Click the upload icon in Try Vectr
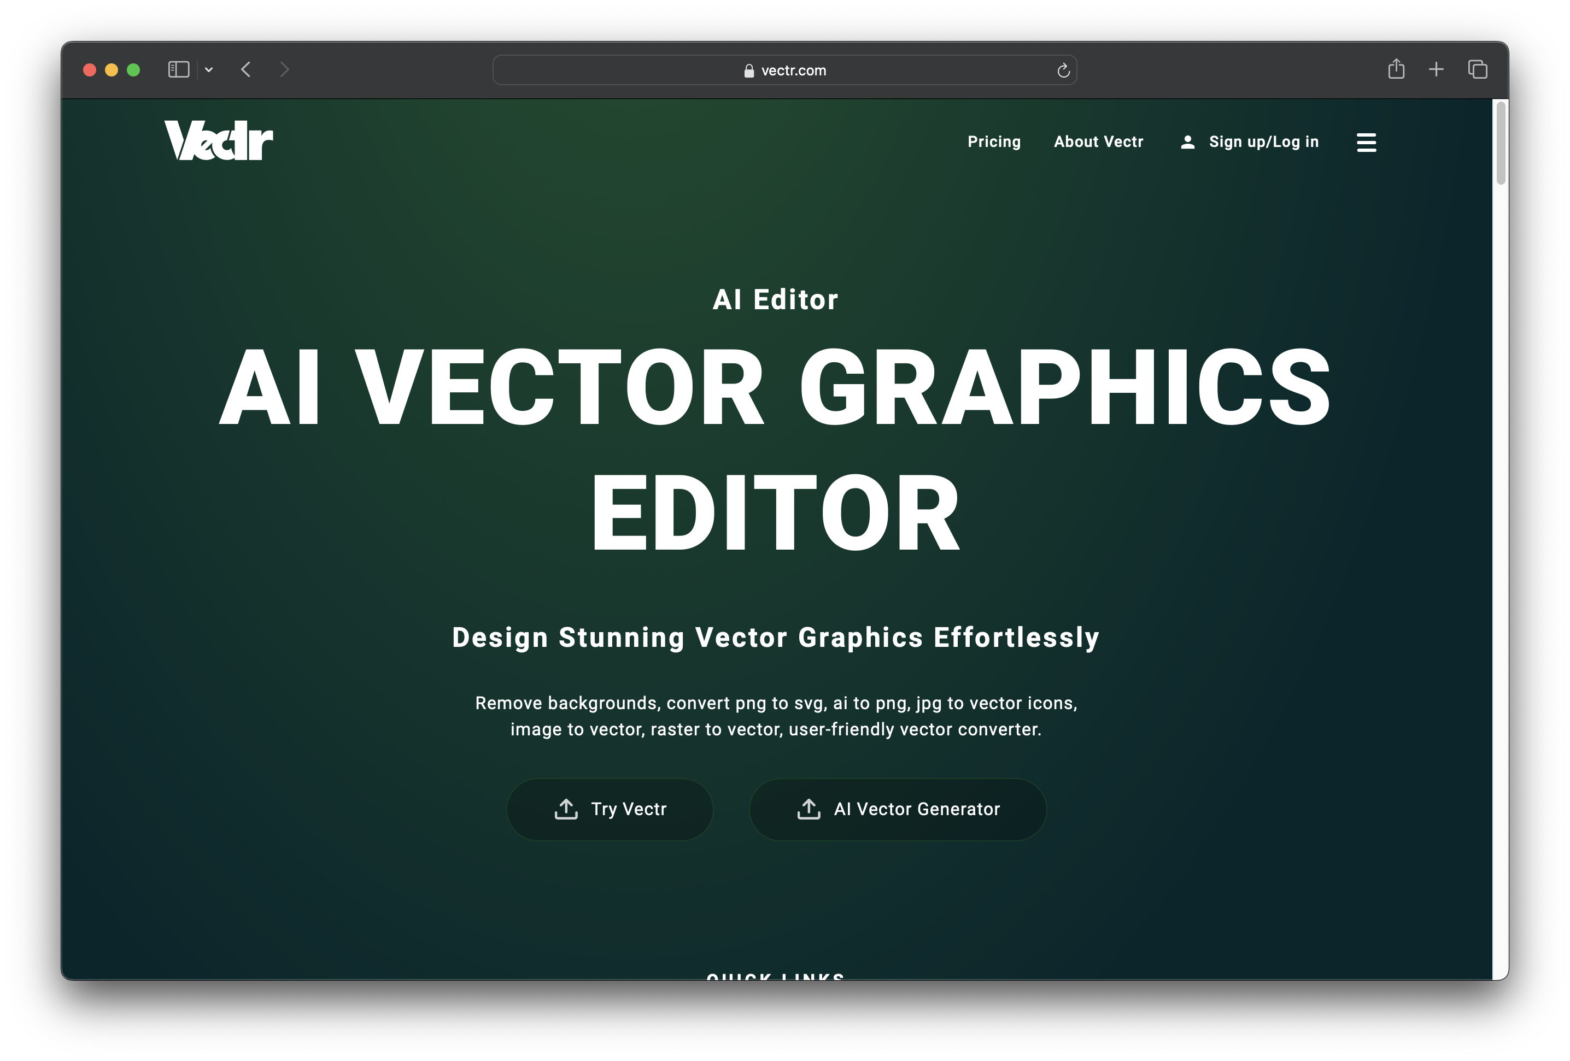This screenshot has width=1570, height=1061. (x=565, y=809)
